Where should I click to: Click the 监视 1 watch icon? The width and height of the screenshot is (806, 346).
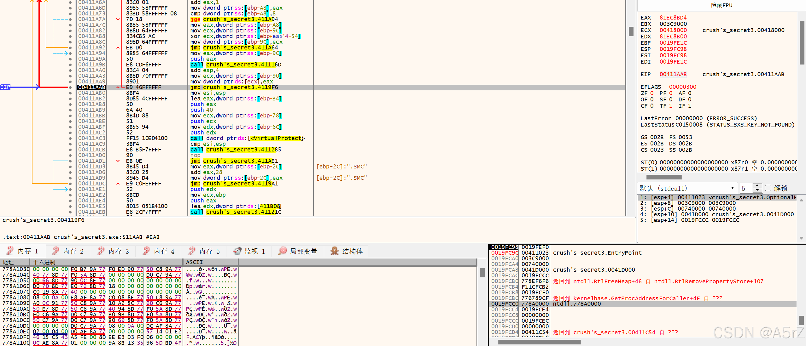[237, 251]
